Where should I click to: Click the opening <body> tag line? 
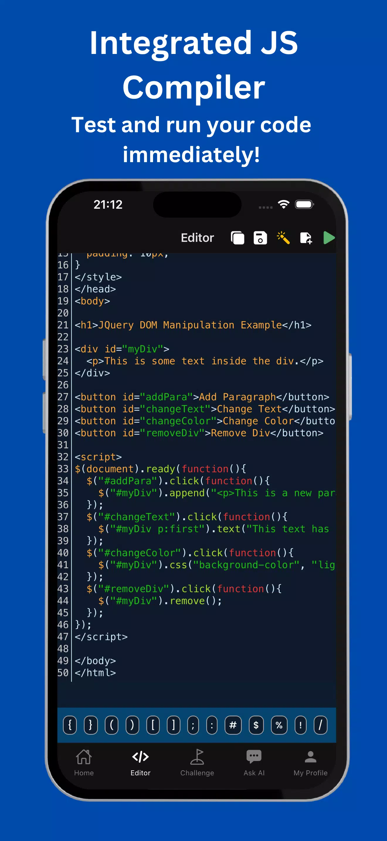point(92,301)
